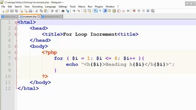The height and width of the screenshot is (110, 196).
Task: Click the Open file toolbar icon
Action: 7,11
